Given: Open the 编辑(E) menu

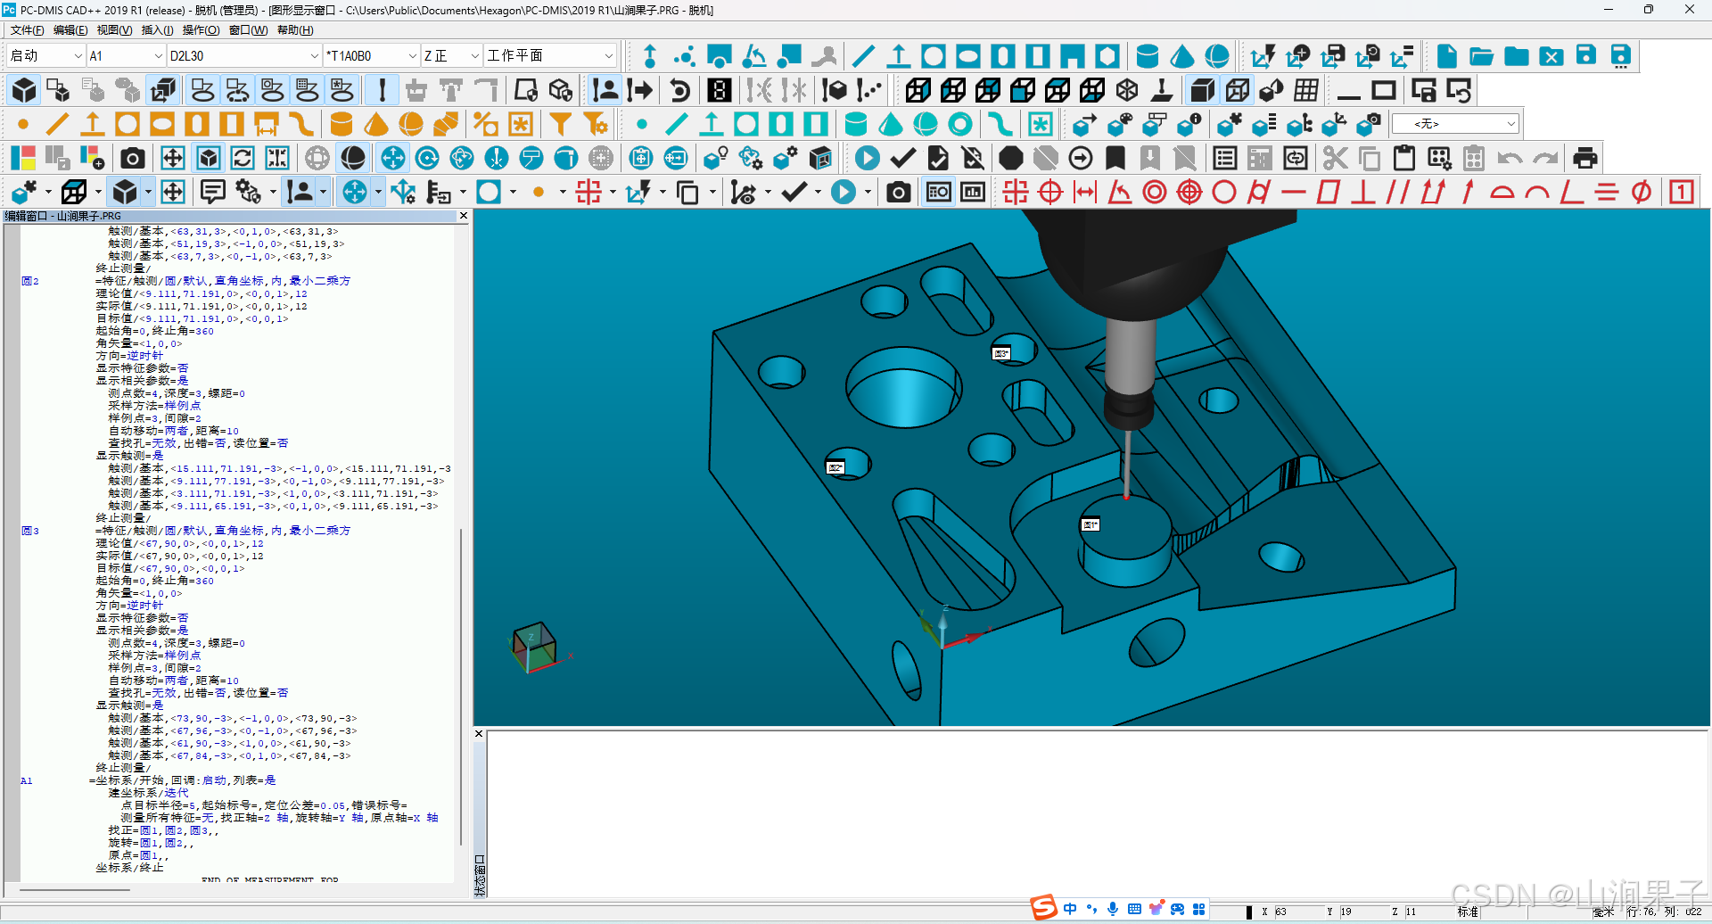Looking at the screenshot, I should click(x=70, y=29).
